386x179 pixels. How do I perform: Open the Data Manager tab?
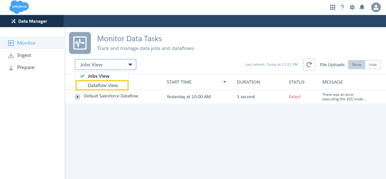pyautogui.click(x=32, y=21)
